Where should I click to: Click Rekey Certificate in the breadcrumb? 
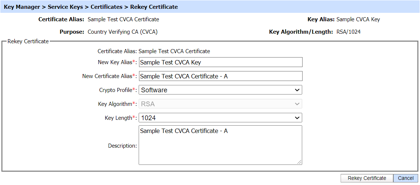pyautogui.click(x=154, y=7)
